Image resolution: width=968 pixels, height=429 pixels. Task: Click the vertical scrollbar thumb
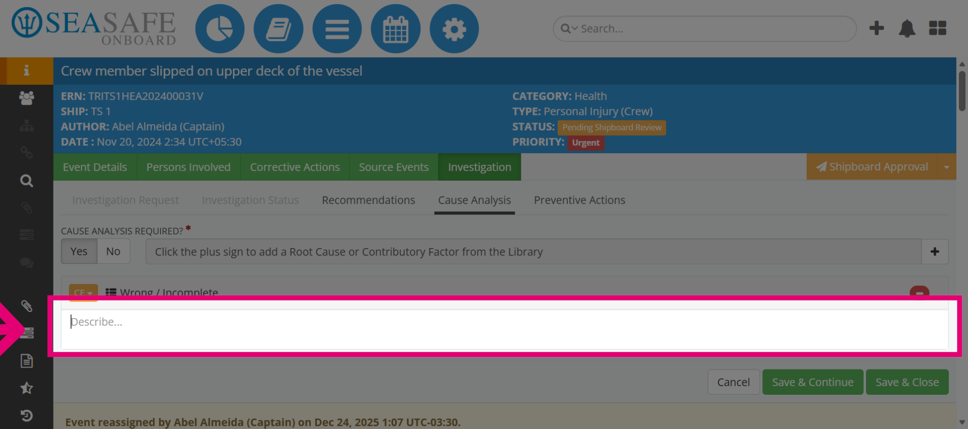[962, 91]
